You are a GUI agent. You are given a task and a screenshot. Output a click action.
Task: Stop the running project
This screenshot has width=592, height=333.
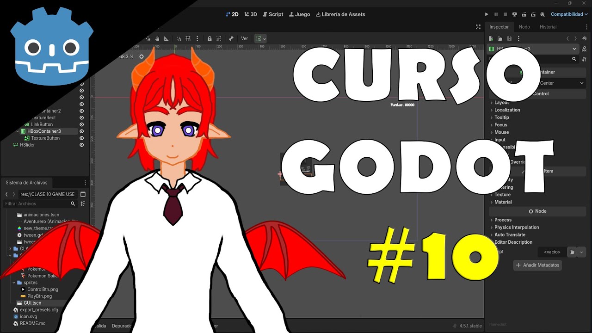pyautogui.click(x=505, y=14)
